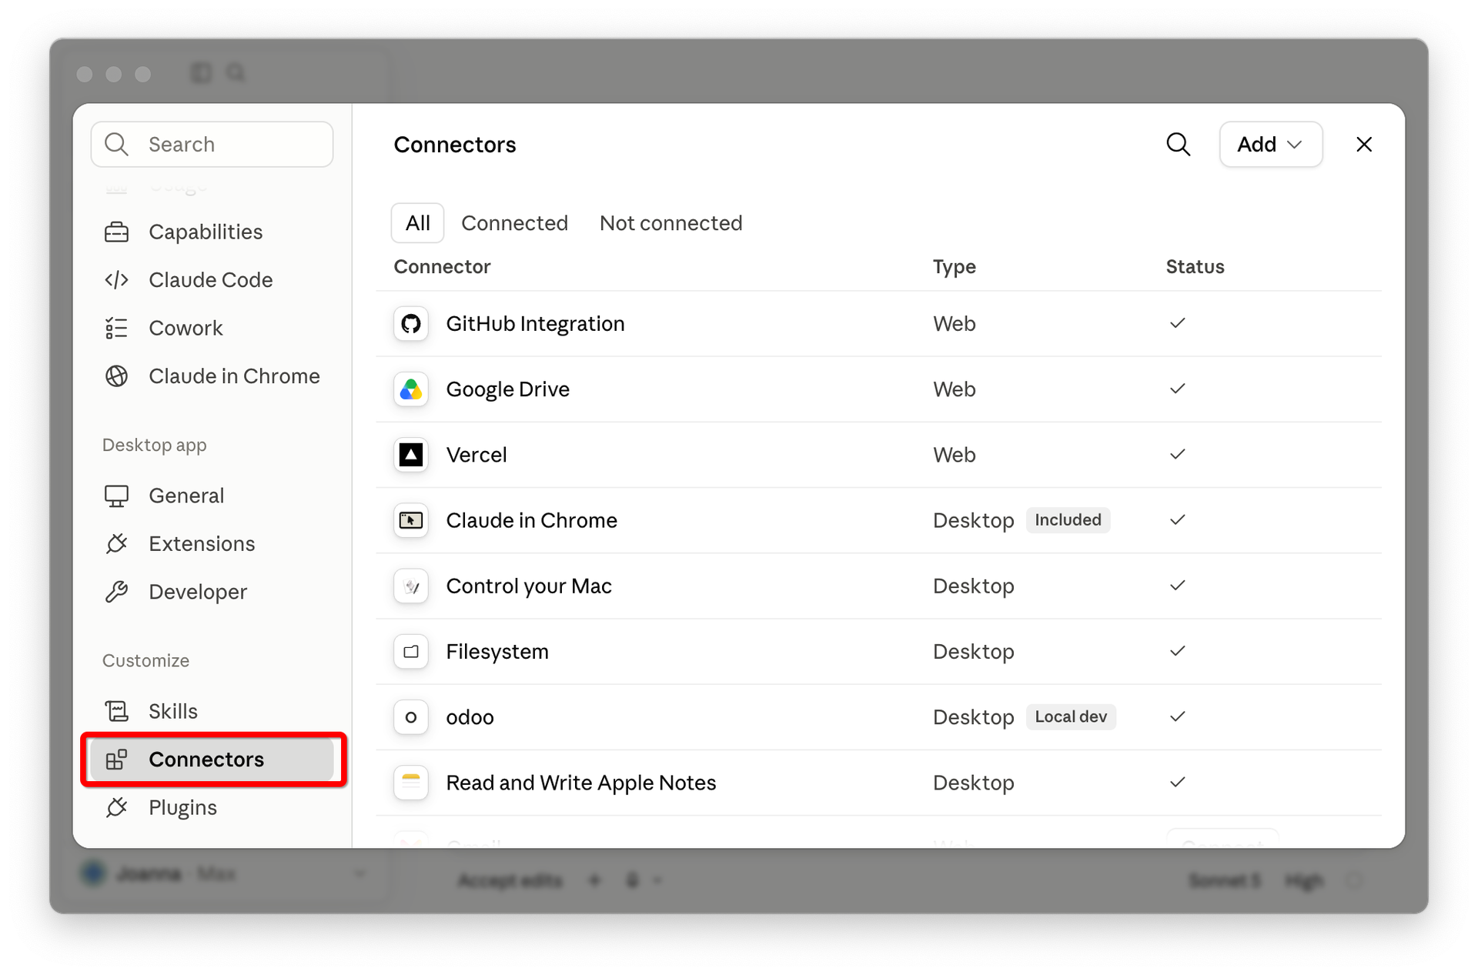Click the odoo connector icon
Viewport: 1478px width, 975px height.
tap(411, 717)
